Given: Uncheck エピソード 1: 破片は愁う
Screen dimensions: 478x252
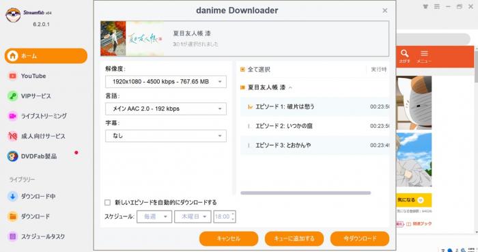Looking at the screenshot, I should tap(250, 107).
